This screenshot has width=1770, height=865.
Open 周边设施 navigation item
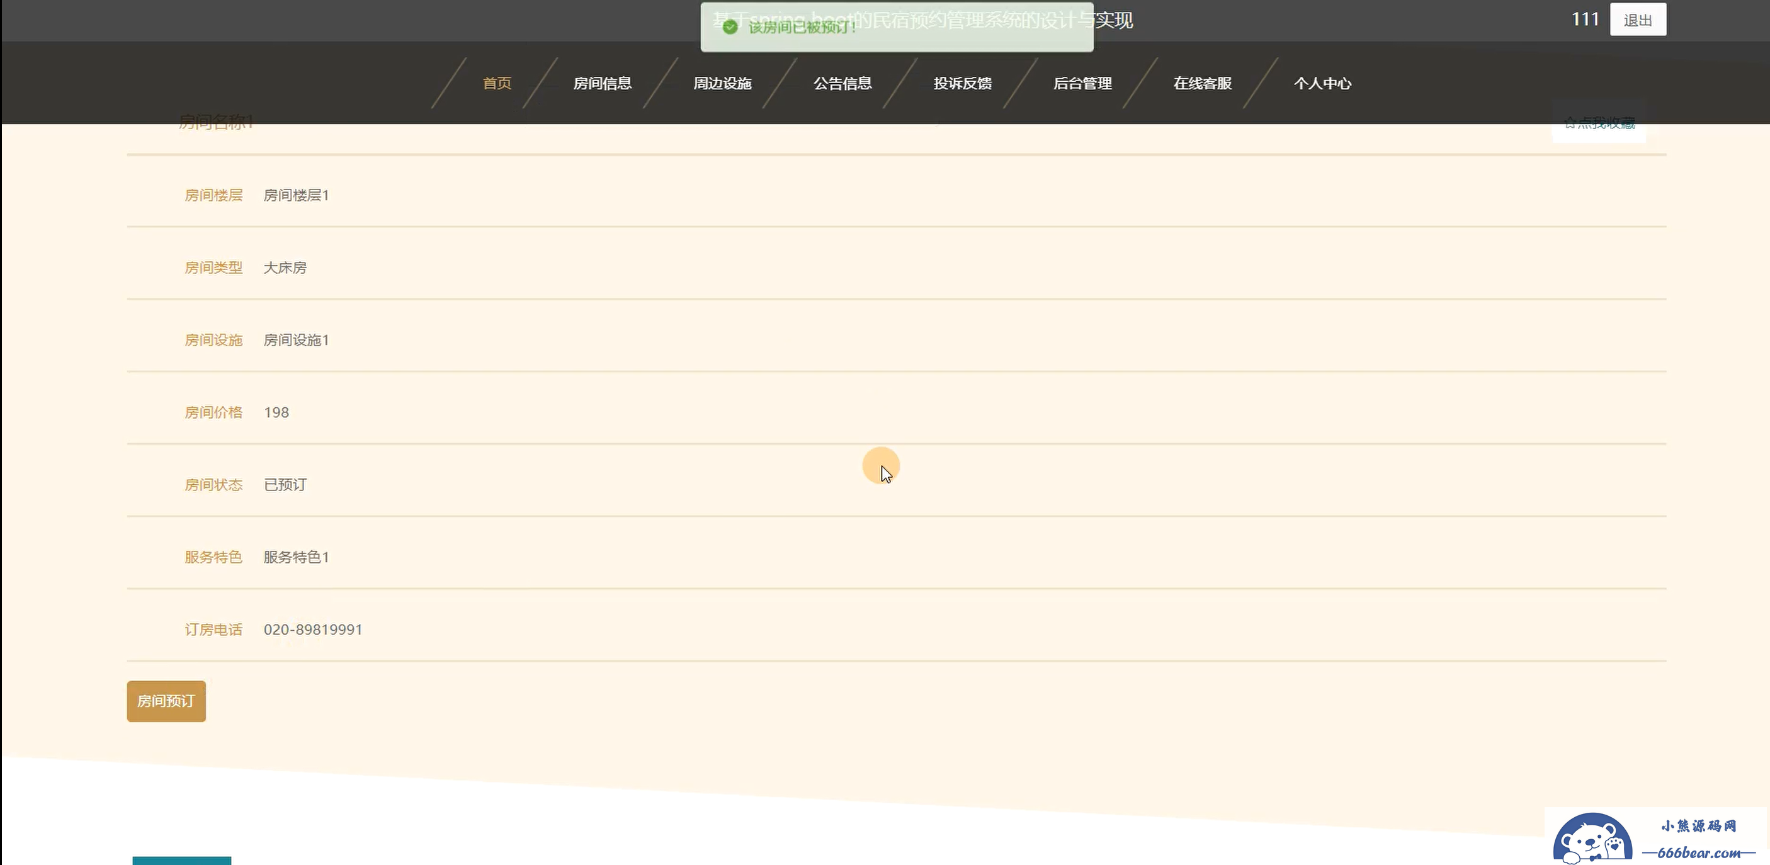pos(722,83)
